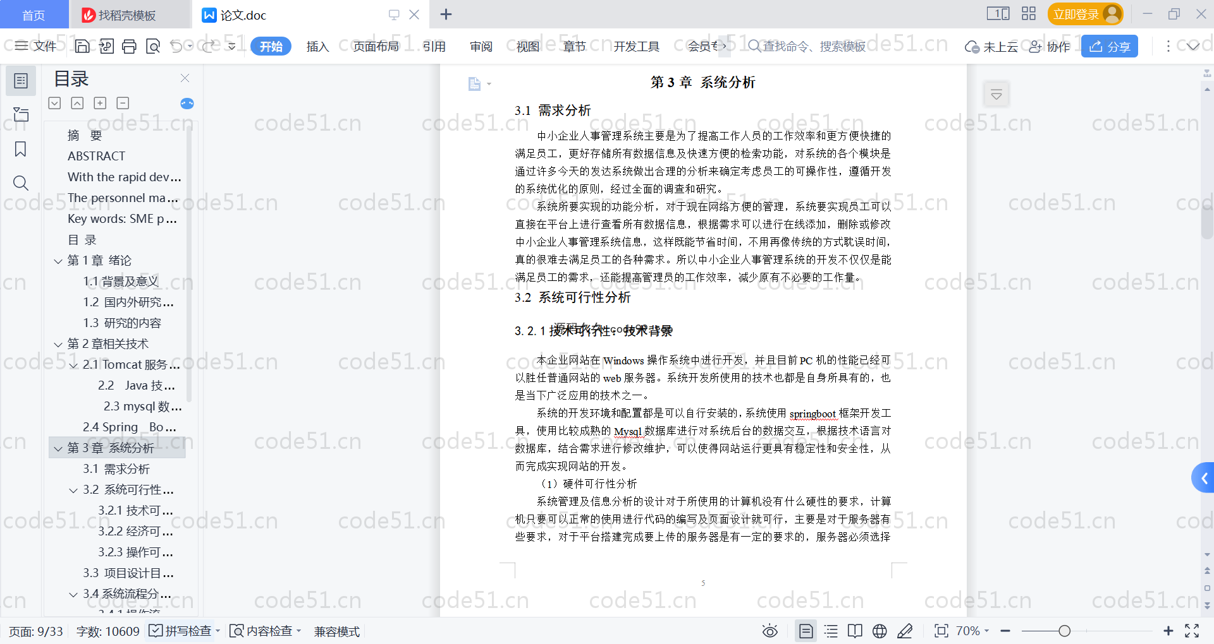Switch to the 开发工具 tab
Screen dimensions: 1214x644
click(x=636, y=46)
